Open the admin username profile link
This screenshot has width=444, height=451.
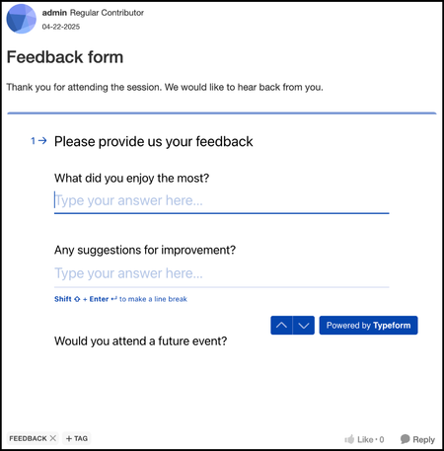point(54,13)
